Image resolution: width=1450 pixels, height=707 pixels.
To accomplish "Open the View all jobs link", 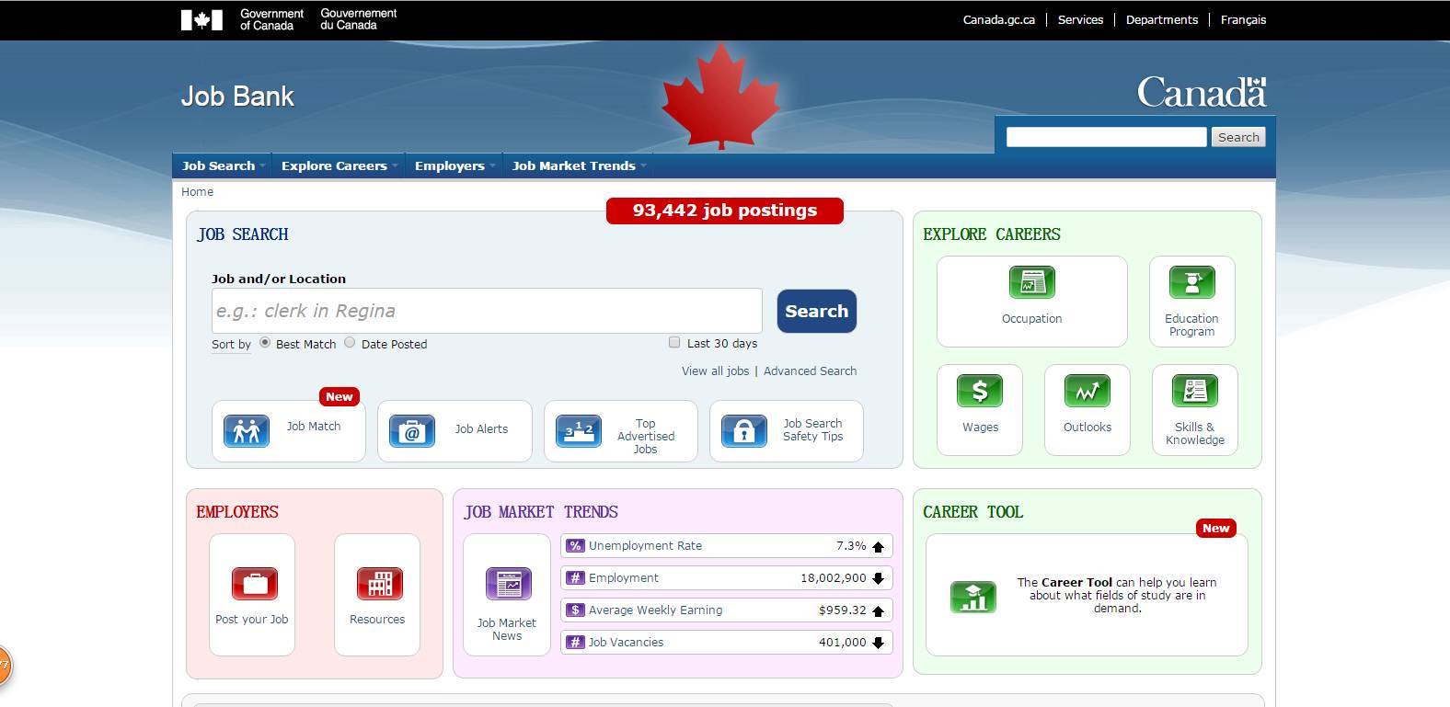I will click(x=715, y=371).
